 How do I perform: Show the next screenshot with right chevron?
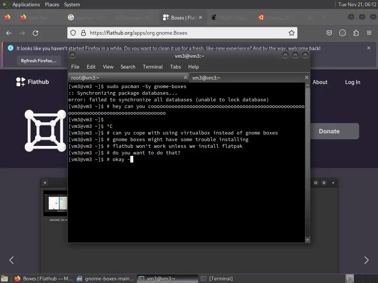[x=366, y=260]
